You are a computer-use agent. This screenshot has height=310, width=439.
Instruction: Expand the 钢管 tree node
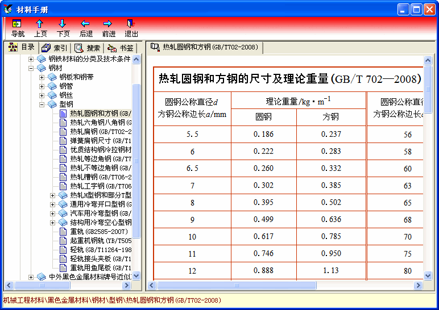pos(42,86)
